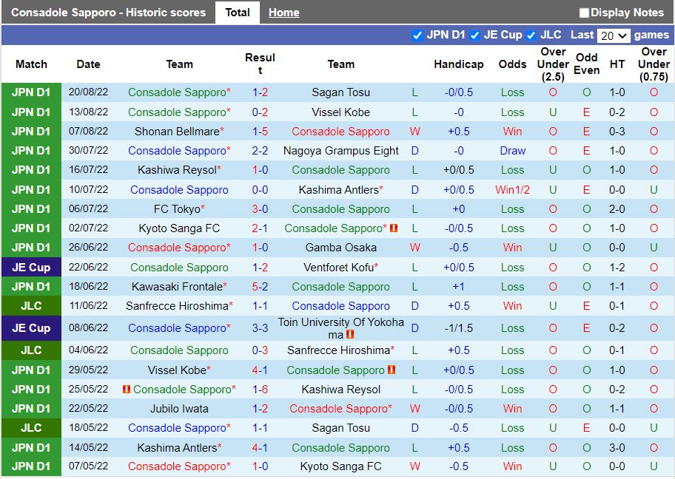Image resolution: width=675 pixels, height=479 pixels.
Task: Open the Sagan Tosu team link
Action: pos(340,92)
